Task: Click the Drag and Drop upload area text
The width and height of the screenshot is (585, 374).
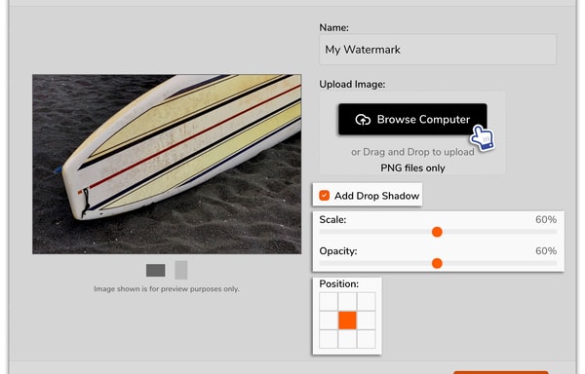Action: point(412,152)
